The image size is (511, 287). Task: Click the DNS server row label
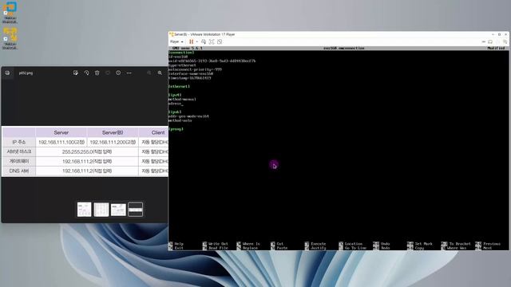(x=19, y=171)
